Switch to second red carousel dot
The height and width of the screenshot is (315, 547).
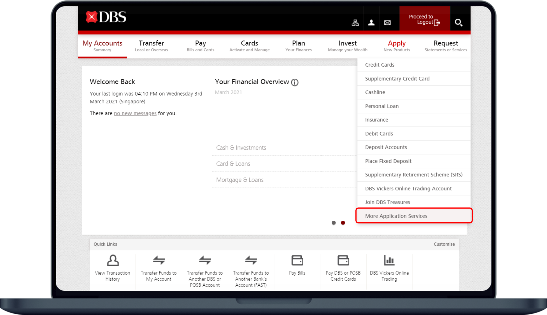[343, 223]
